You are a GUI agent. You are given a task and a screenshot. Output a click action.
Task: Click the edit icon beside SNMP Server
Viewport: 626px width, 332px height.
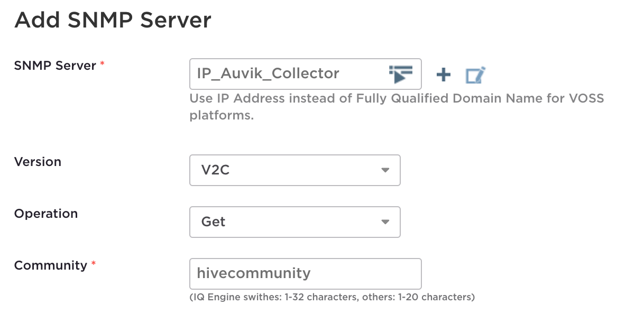click(x=475, y=75)
